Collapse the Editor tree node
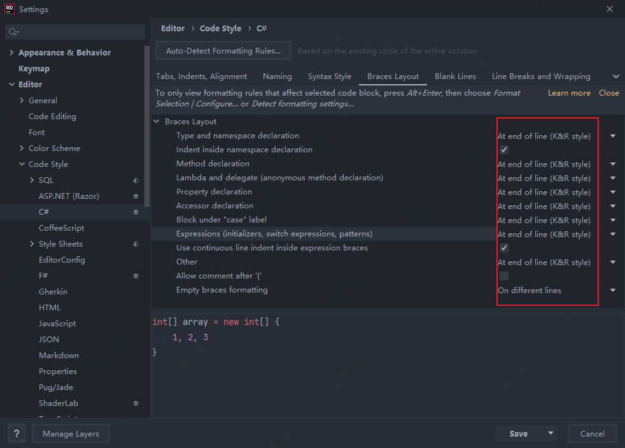This screenshot has height=448, width=625. pyautogui.click(x=11, y=85)
